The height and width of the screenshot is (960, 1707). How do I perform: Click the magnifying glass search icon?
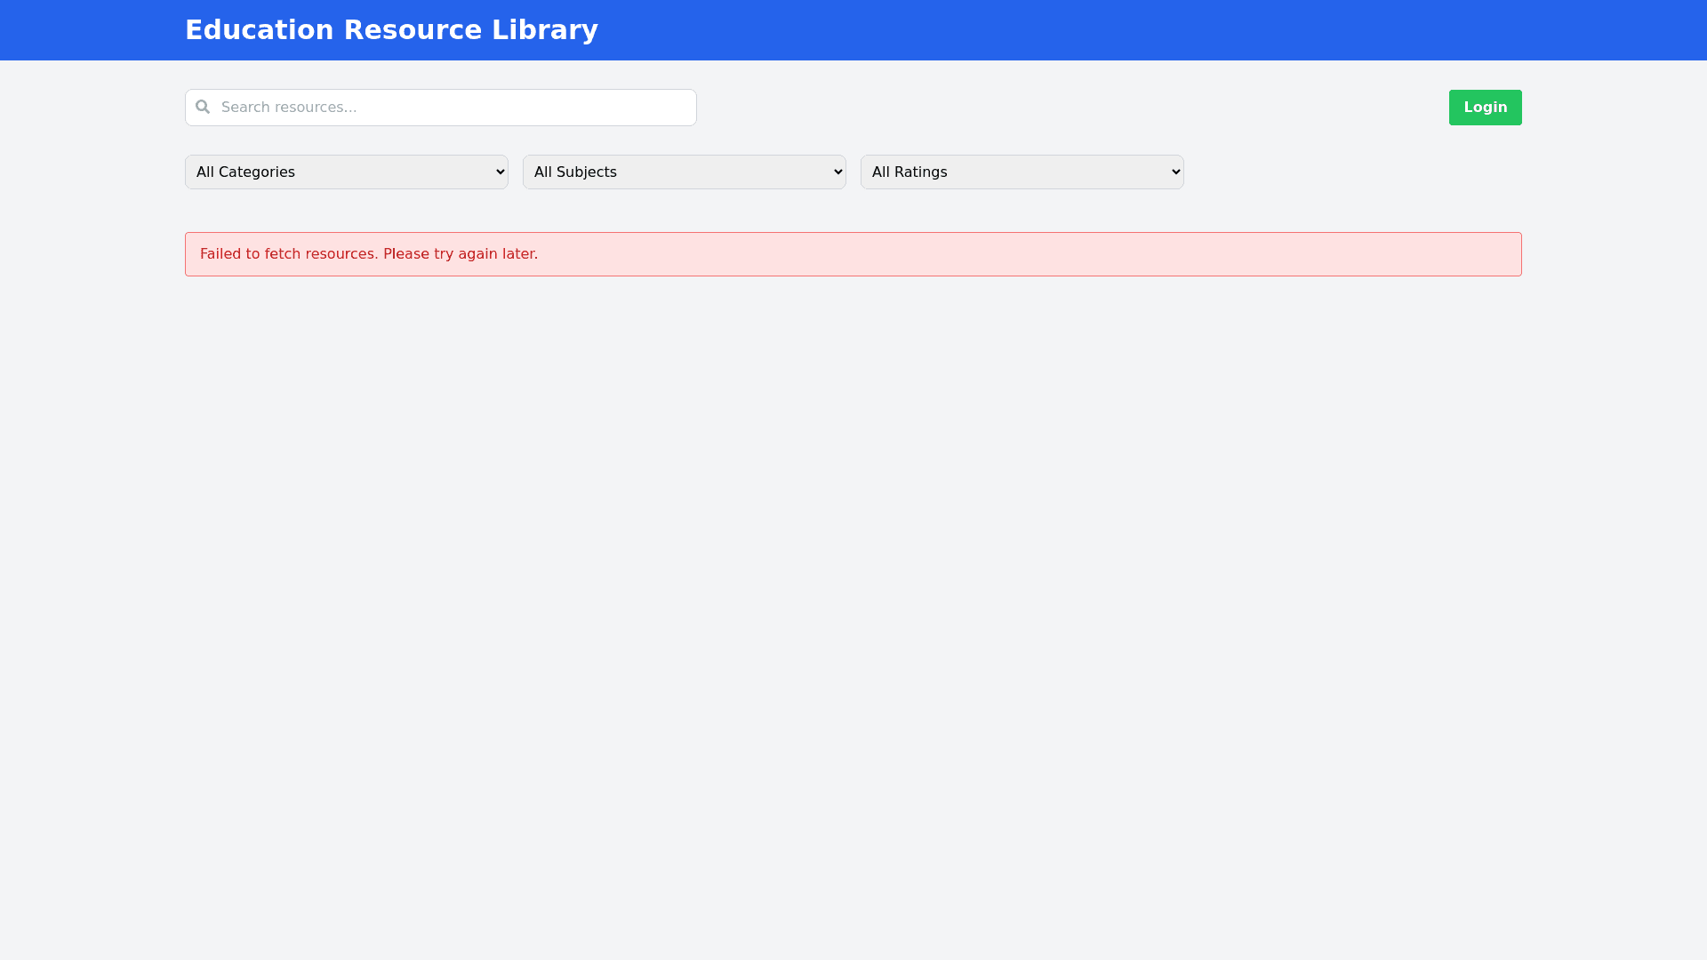(203, 107)
